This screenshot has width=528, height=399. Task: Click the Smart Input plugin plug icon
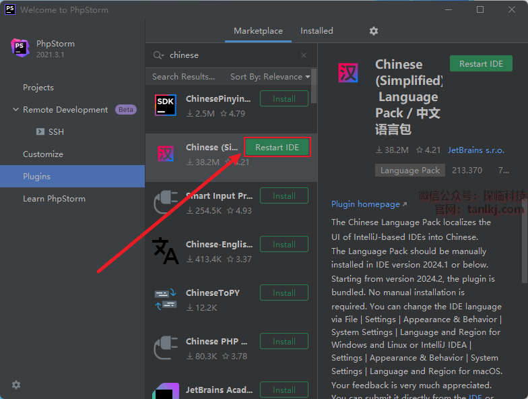click(166, 202)
